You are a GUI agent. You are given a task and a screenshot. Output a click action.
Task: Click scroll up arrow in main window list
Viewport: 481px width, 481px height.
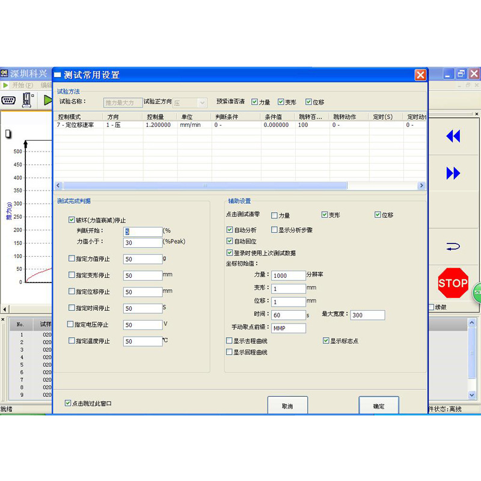(x=472, y=322)
